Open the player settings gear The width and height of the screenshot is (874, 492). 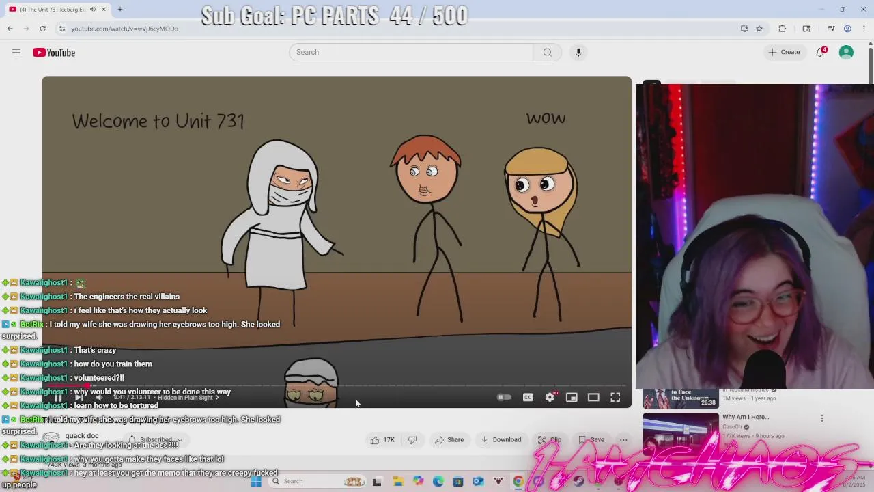550,397
